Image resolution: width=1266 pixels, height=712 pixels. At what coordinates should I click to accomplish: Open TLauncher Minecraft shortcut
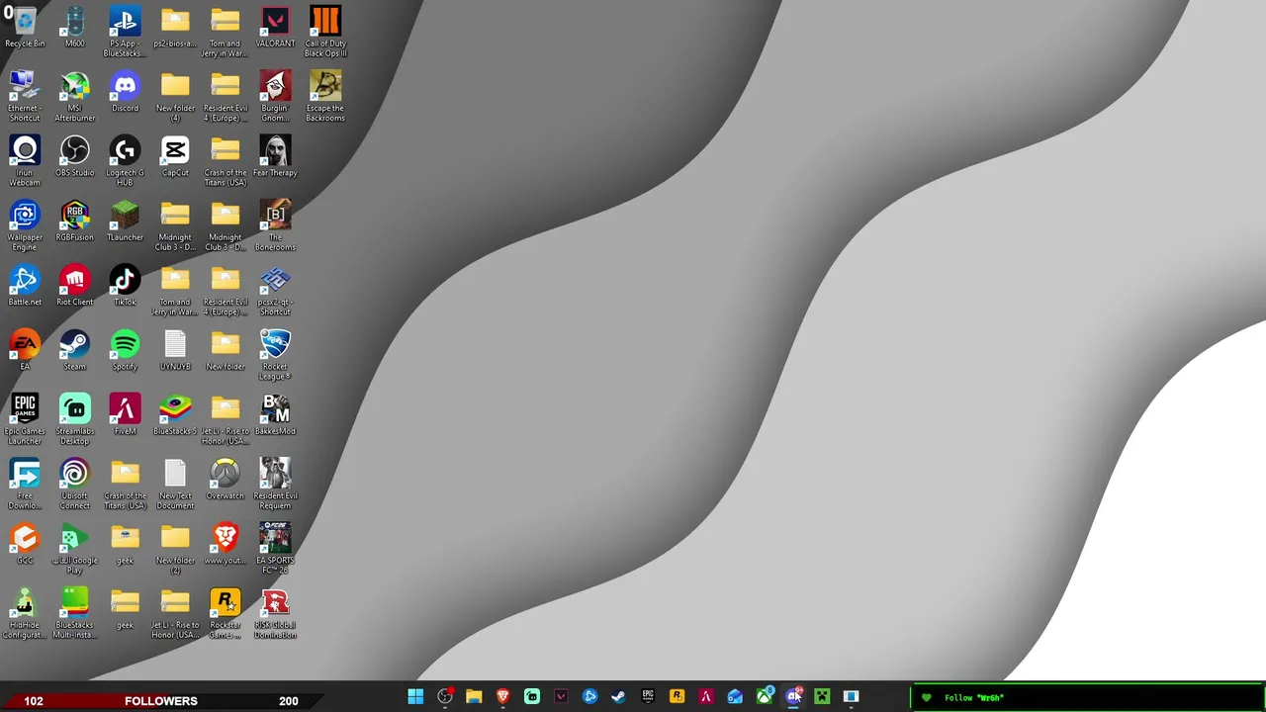(x=125, y=222)
